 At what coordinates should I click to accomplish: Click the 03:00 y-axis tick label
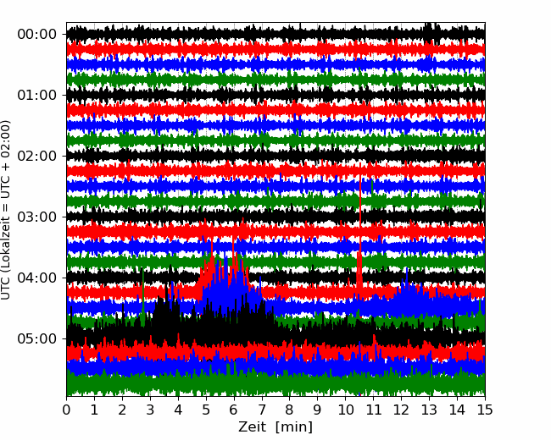tap(37, 217)
